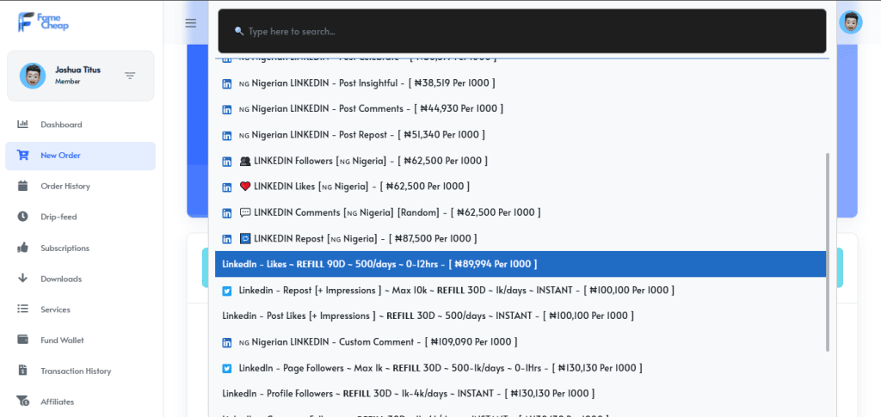Click repost emoji on LINKEDIN Repost row
This screenshot has width=881, height=417.
[245, 238]
